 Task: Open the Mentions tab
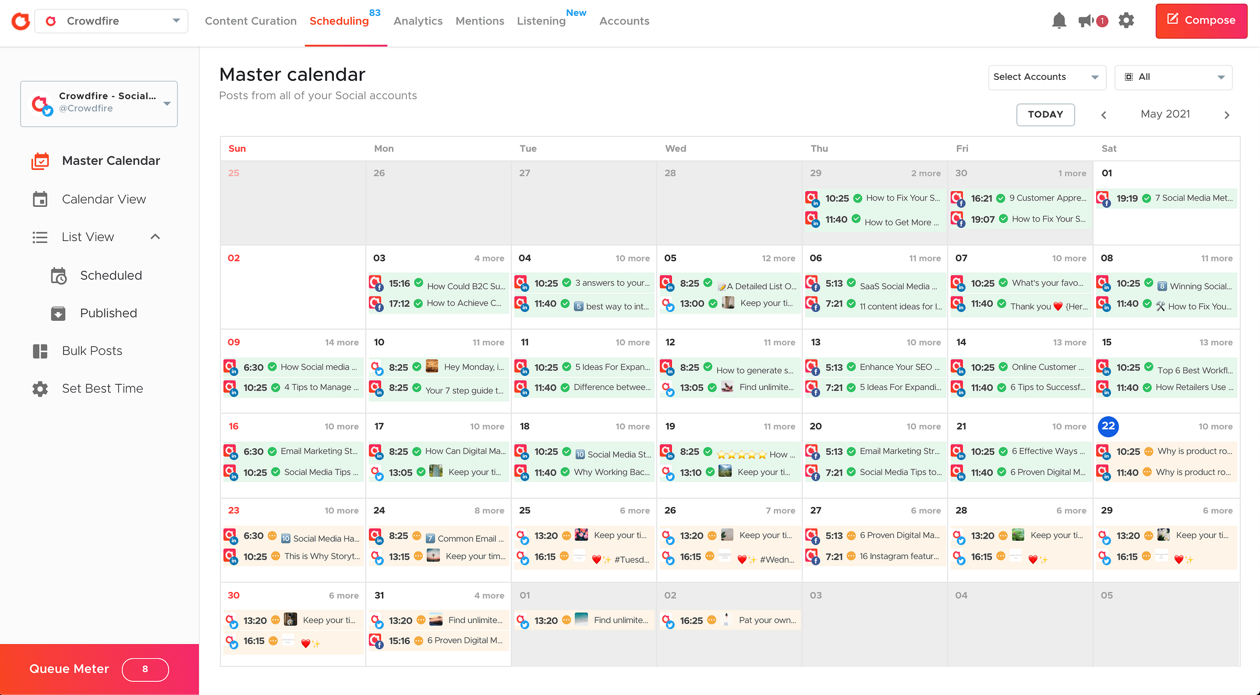tap(480, 21)
